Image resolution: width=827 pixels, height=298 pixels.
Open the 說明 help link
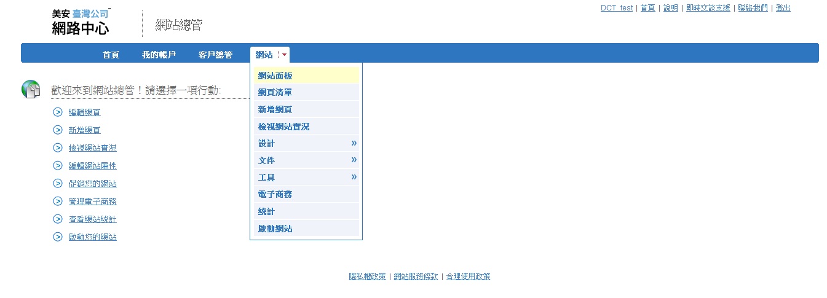671,8
